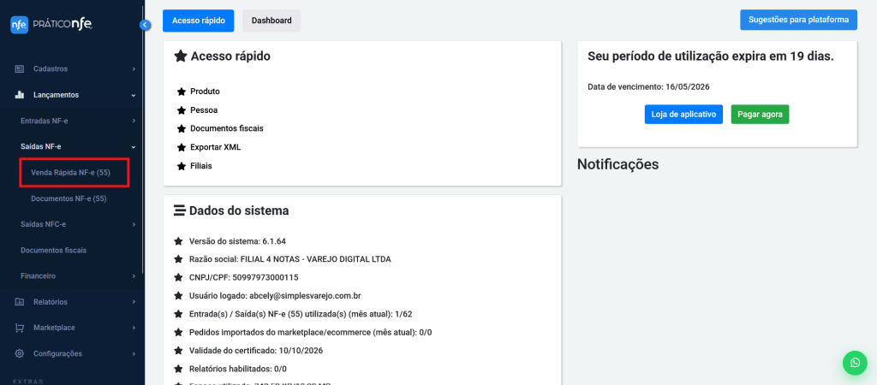This screenshot has height=385, width=877.
Task: Click the Pagar agora button
Action: pos(760,115)
